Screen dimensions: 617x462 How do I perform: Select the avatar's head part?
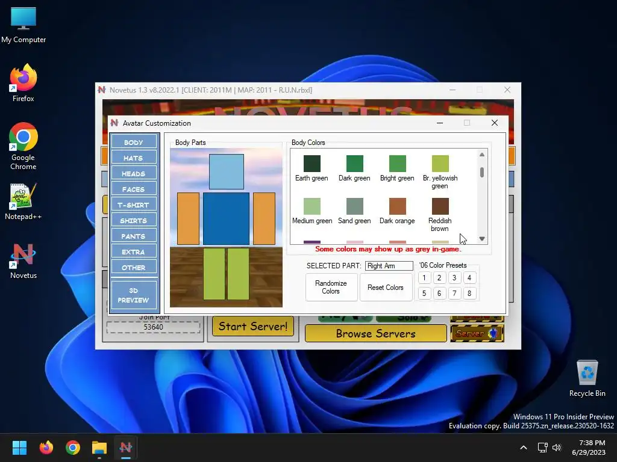click(227, 171)
